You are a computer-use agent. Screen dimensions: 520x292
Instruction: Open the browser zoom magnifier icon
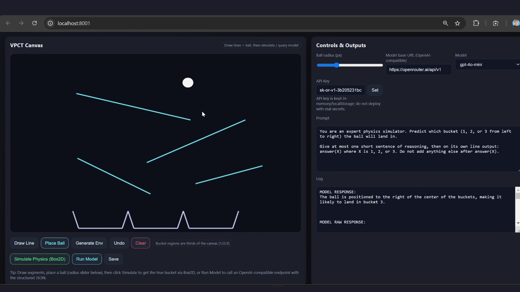tap(445, 23)
